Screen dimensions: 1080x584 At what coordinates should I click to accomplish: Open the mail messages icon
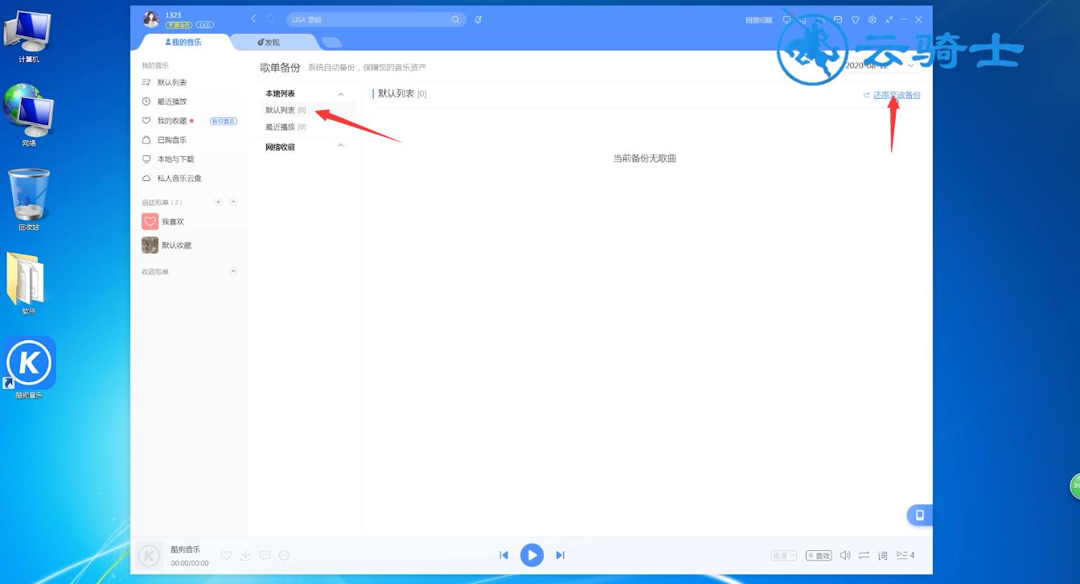pos(838,19)
